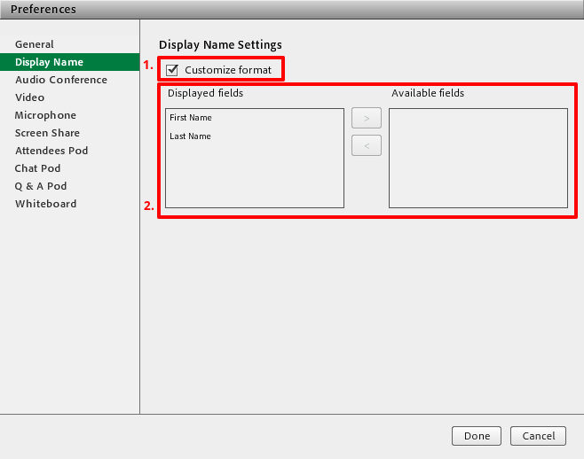Select Attendees Pod category

[51, 151]
